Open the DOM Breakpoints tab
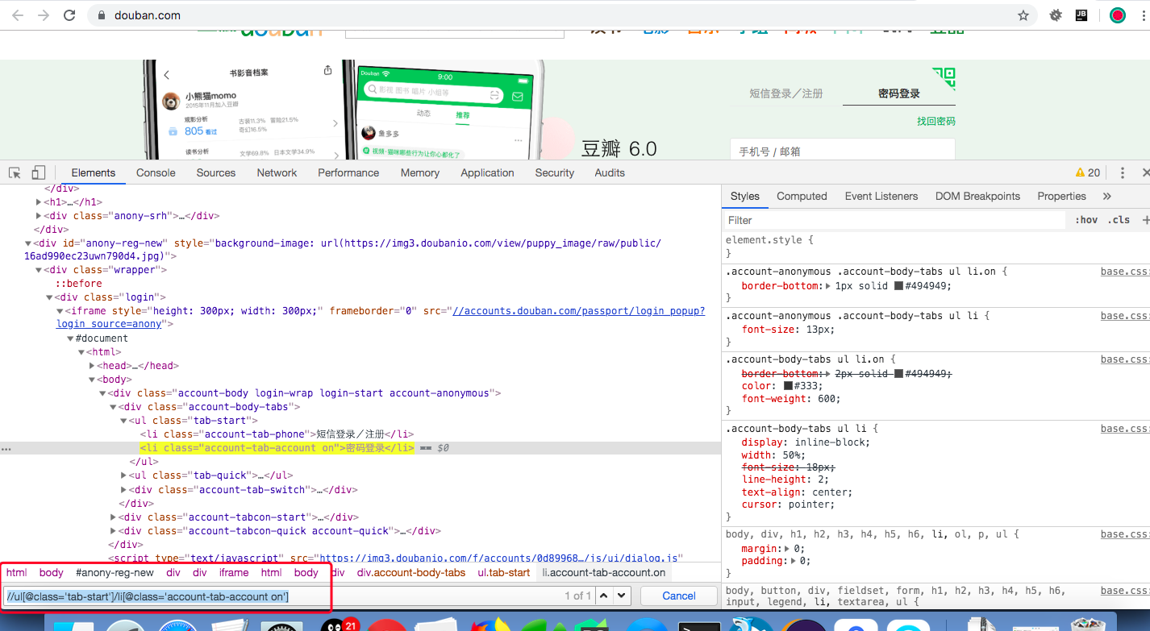The height and width of the screenshot is (631, 1150). (x=977, y=196)
